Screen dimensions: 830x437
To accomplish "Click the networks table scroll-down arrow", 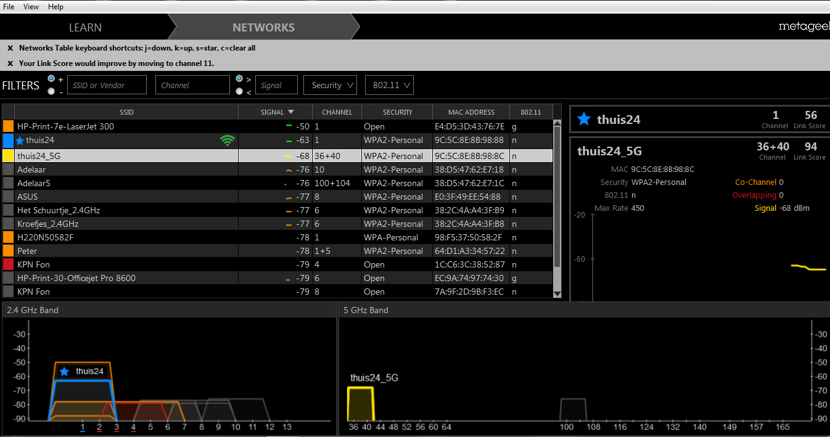I will (557, 293).
